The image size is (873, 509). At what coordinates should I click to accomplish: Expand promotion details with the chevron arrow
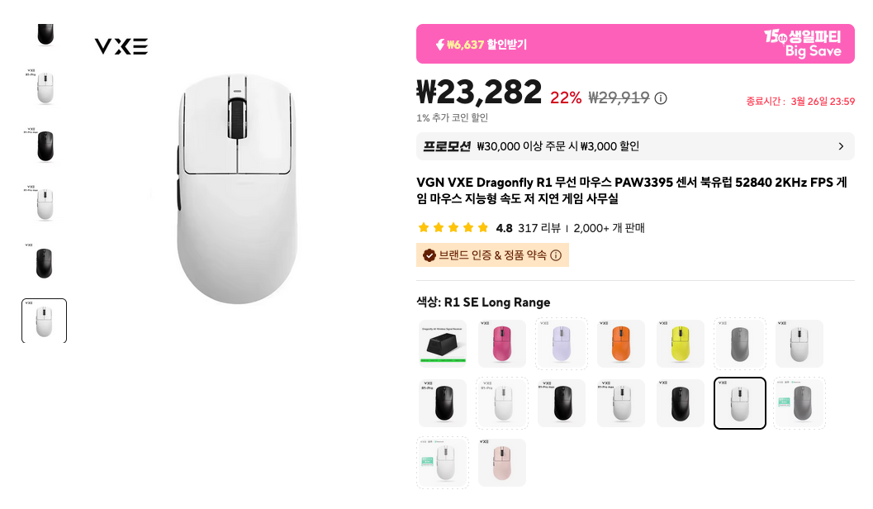842,146
